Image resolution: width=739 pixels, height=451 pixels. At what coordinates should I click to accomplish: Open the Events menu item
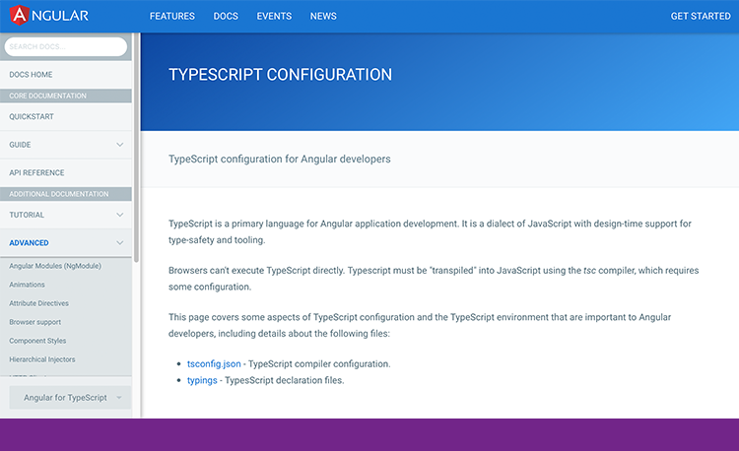274,16
